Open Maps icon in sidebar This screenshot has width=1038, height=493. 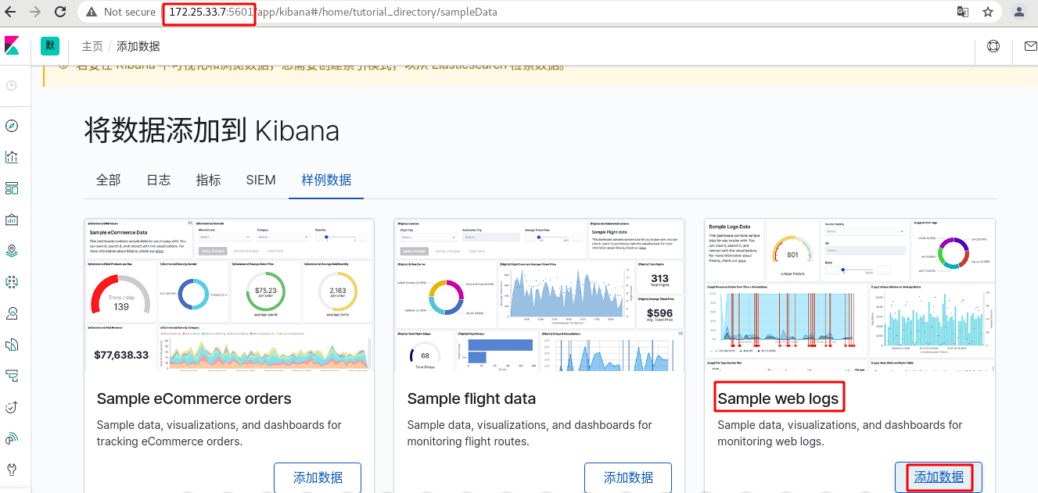[12, 251]
